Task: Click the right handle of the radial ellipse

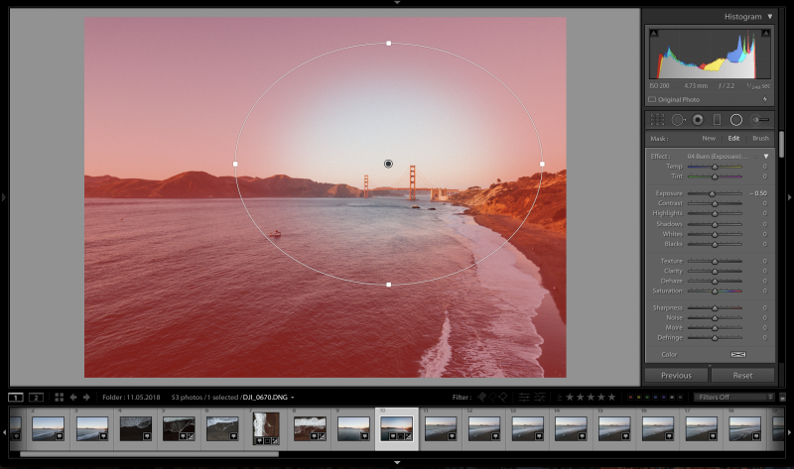Action: [x=542, y=164]
